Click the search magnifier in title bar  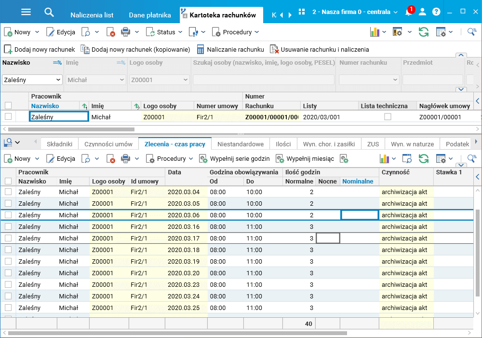[49, 13]
